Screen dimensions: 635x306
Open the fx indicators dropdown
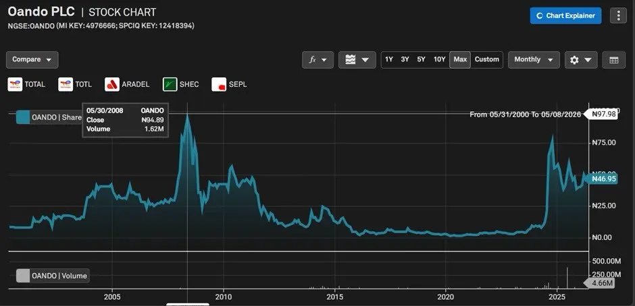(318, 60)
